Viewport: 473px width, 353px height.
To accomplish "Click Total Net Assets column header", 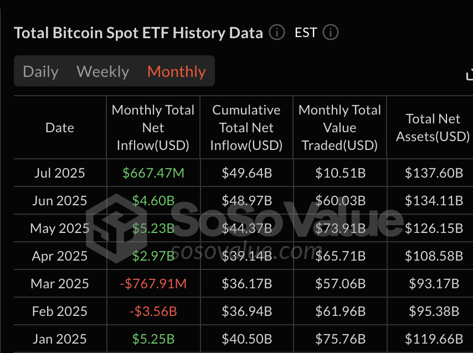I will coord(433,128).
